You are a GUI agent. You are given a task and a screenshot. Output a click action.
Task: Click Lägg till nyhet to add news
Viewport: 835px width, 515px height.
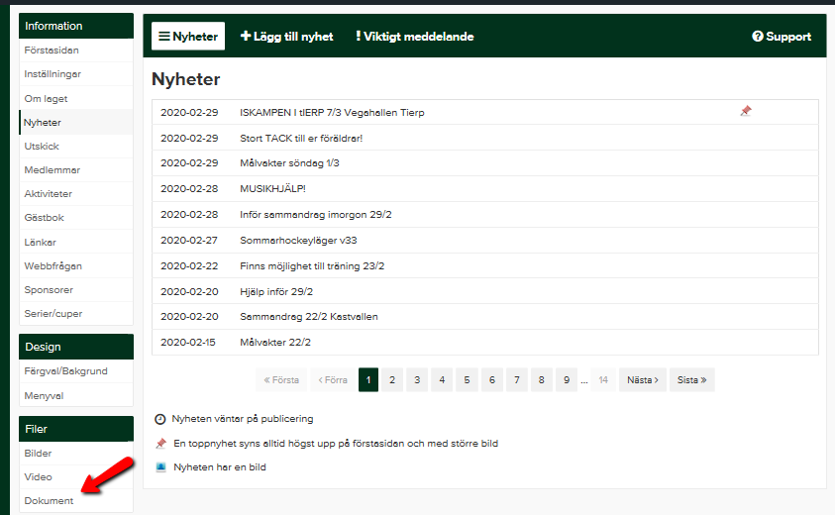pyautogui.click(x=287, y=37)
